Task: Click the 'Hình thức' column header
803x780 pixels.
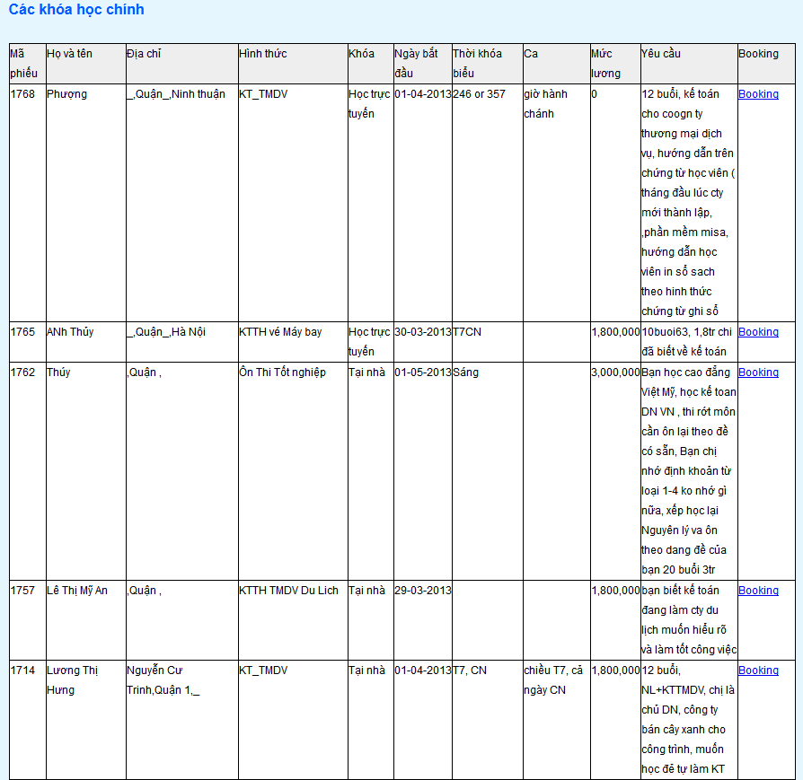Action: click(263, 54)
